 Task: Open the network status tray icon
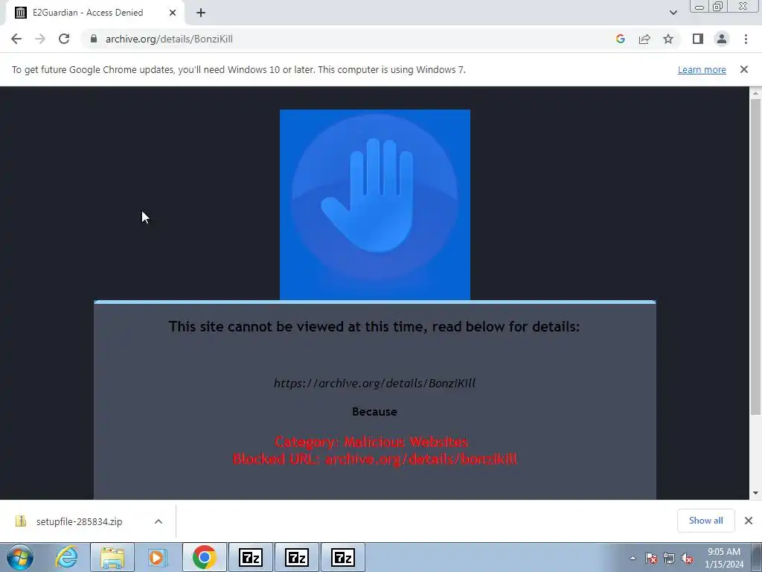click(x=669, y=558)
